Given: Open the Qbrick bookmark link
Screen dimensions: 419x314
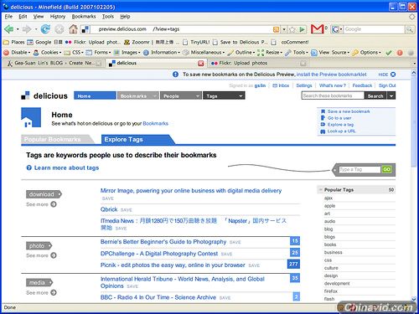Looking at the screenshot, I should pyautogui.click(x=109, y=209).
